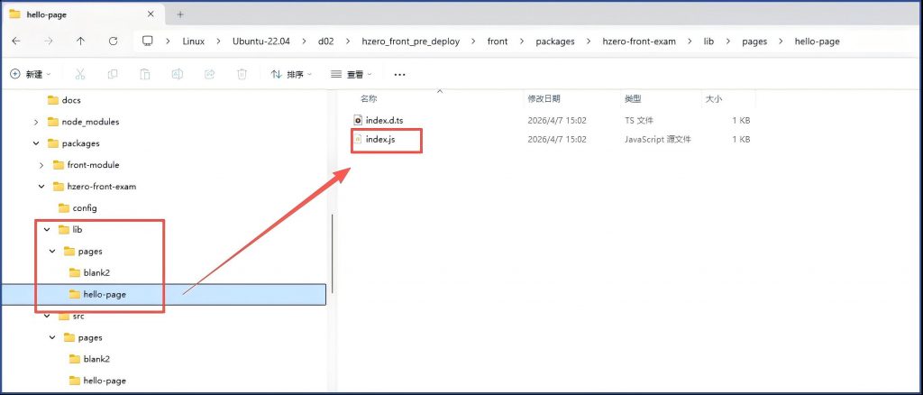Image resolution: width=923 pixels, height=395 pixels.
Task: Collapse the packages folder in tree
Action: tap(36, 143)
